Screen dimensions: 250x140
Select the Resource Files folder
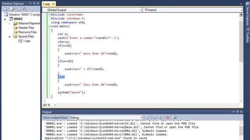click(x=25, y=32)
